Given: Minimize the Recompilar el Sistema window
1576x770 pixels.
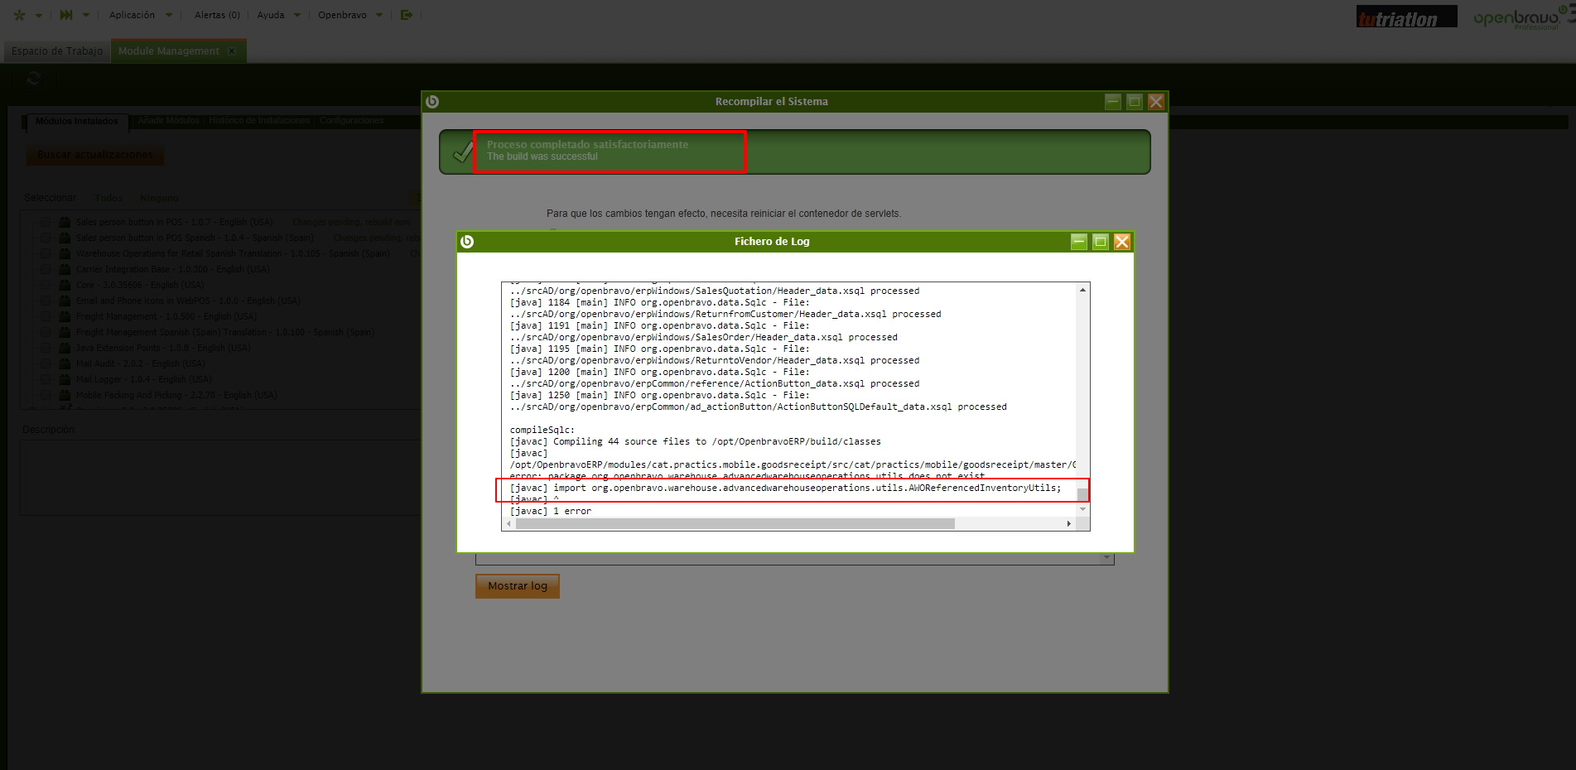Looking at the screenshot, I should click(x=1113, y=102).
